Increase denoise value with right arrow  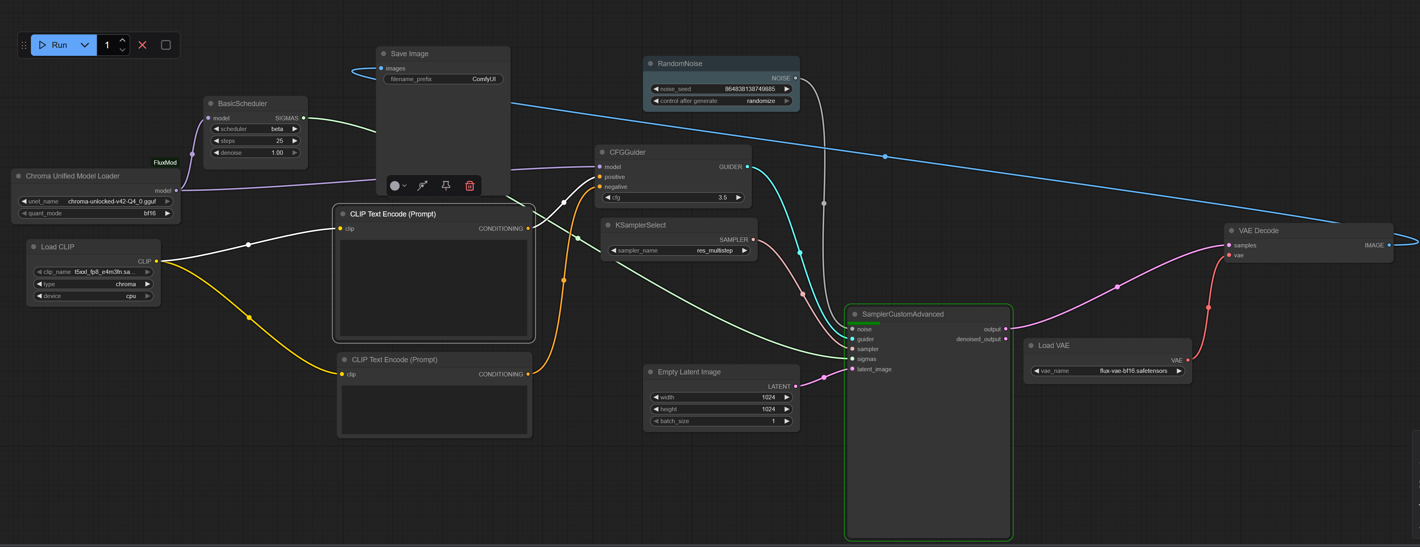[295, 153]
